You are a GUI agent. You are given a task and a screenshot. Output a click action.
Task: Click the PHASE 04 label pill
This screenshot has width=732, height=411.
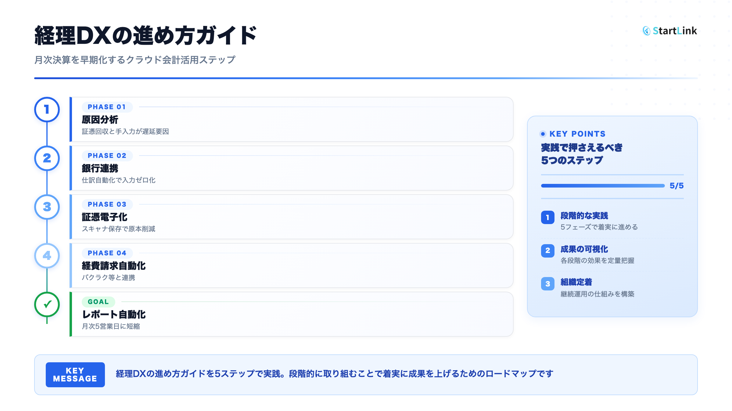point(107,253)
